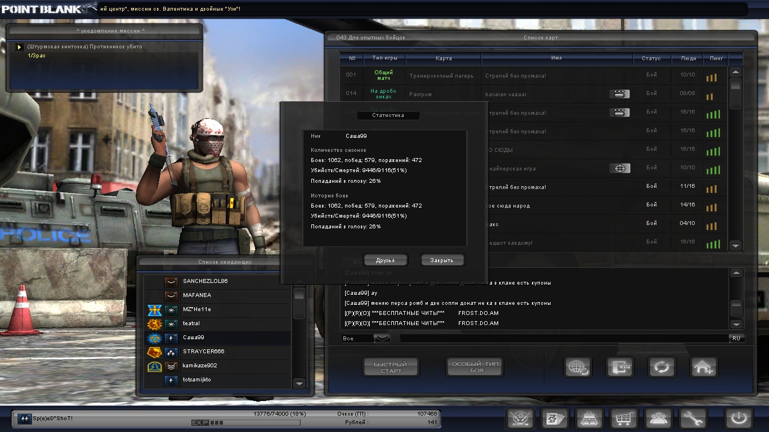Click the rank insignia beside SANCHEZLOL86
Image resolution: width=769 pixels, height=432 pixels.
point(171,282)
